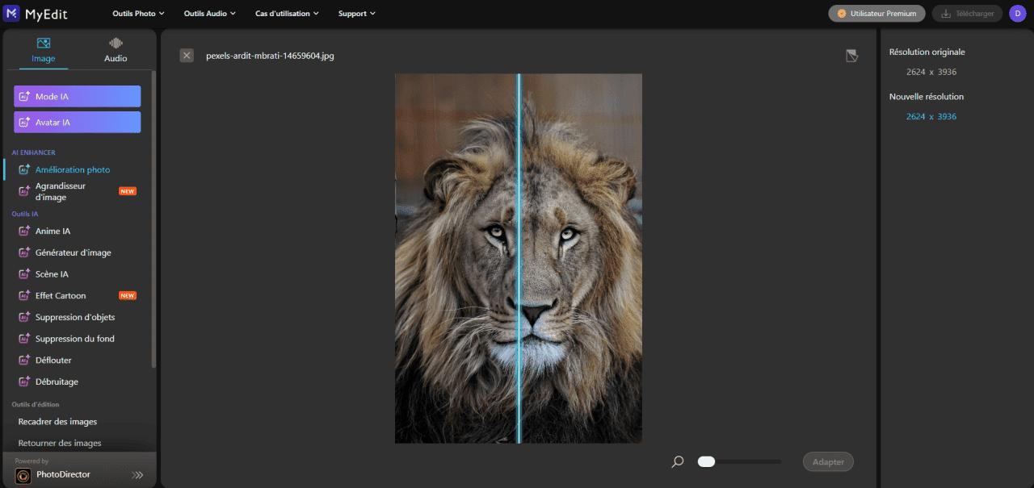Click the Mode IA sparkle icon
This screenshot has width=1034, height=488.
(25, 97)
